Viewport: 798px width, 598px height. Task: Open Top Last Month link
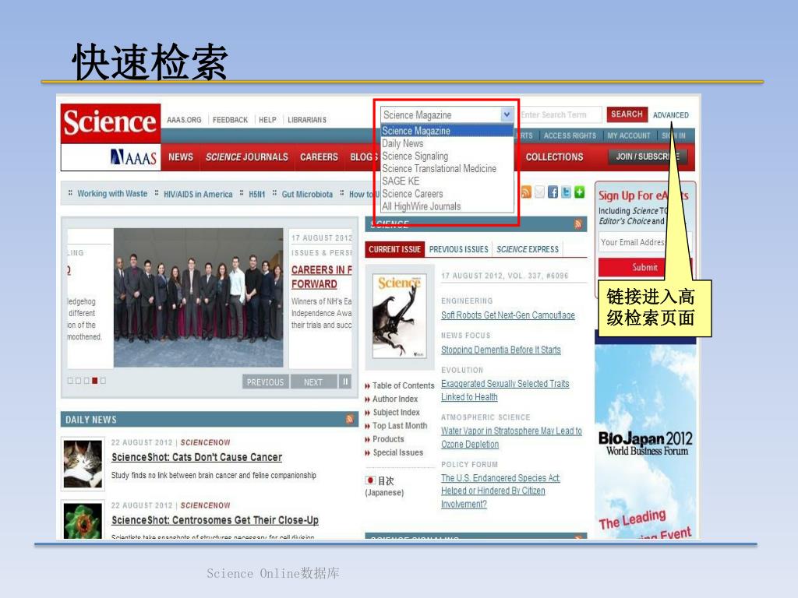pos(400,426)
